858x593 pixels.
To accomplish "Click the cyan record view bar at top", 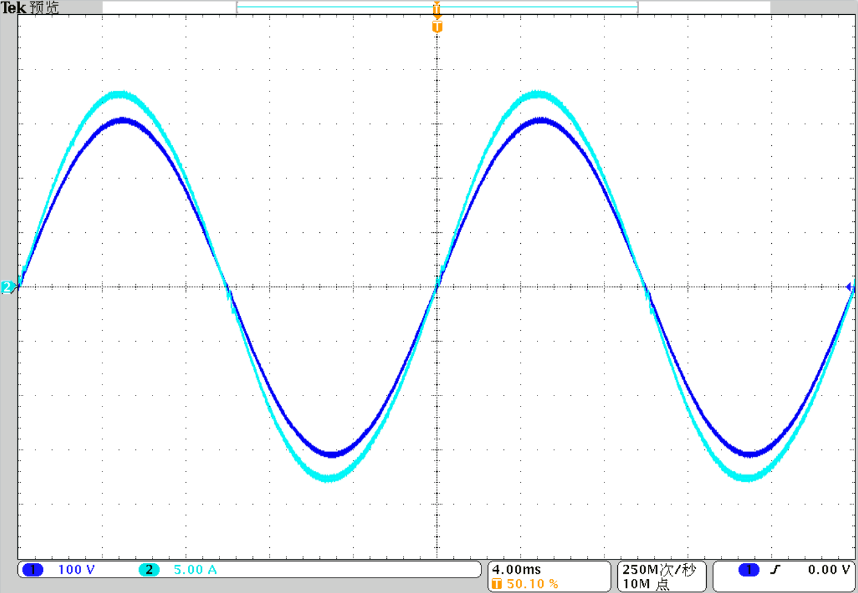I will tap(437, 7).
